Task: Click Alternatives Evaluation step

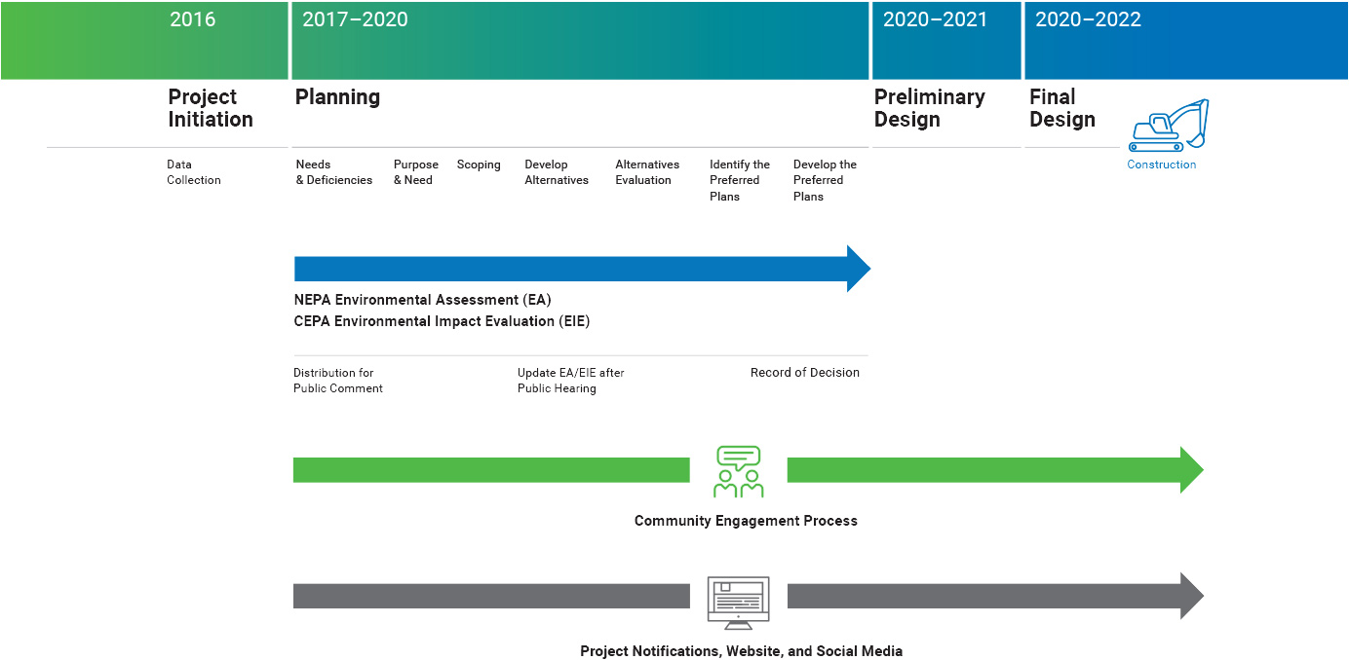Action: 647,172
